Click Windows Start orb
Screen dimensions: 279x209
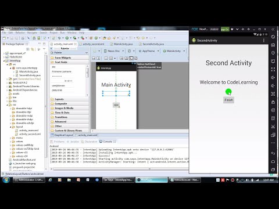coord(6,180)
